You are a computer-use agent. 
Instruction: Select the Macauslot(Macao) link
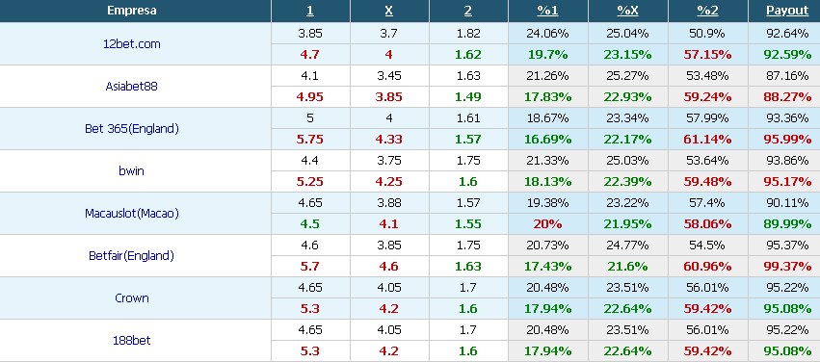pos(132,213)
